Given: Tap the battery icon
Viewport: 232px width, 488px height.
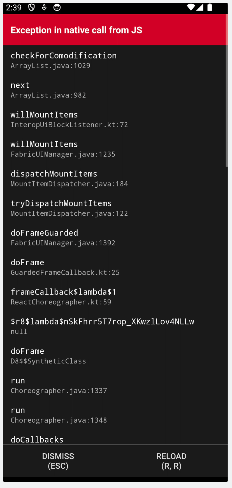Looking at the screenshot, I should 210,8.
